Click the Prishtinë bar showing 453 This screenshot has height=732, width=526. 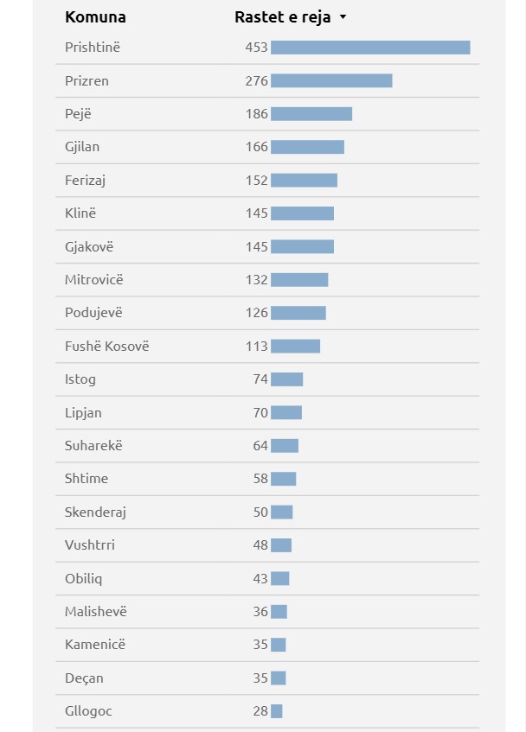[x=370, y=48]
